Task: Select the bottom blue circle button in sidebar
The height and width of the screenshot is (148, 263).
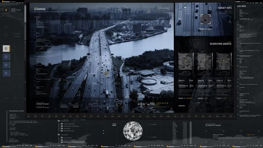Action: coord(6,73)
